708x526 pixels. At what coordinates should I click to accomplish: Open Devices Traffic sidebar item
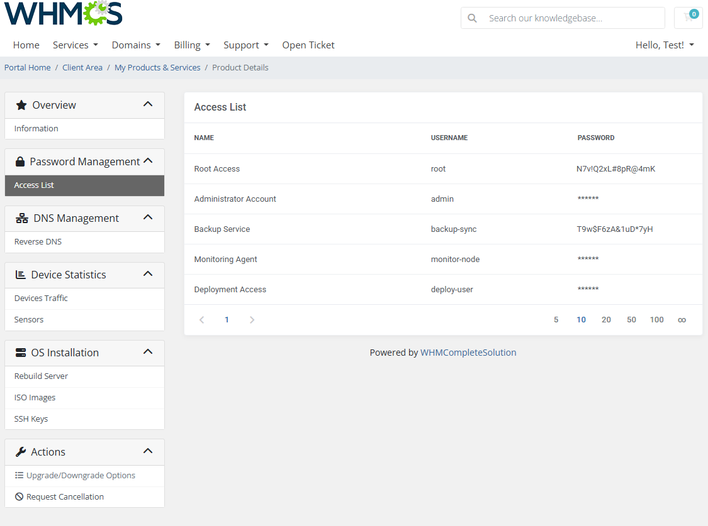84,299
